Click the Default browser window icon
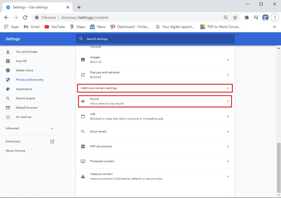The height and width of the screenshot is (198, 281). tap(8, 108)
